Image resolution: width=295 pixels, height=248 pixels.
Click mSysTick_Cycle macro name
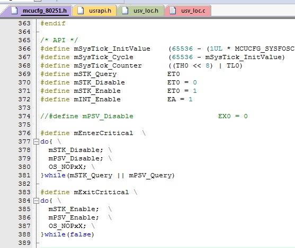tap(104, 57)
